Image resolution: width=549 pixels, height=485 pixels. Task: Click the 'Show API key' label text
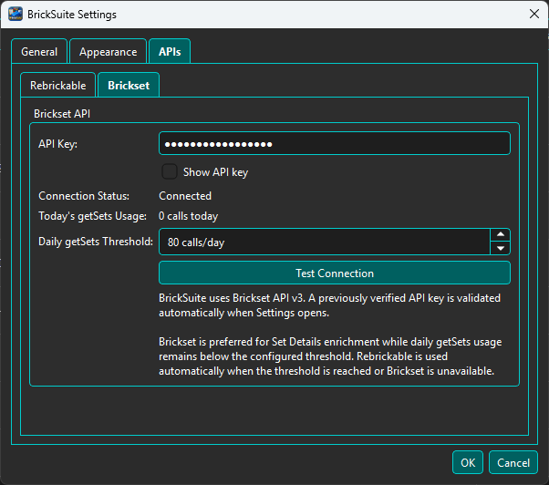215,172
